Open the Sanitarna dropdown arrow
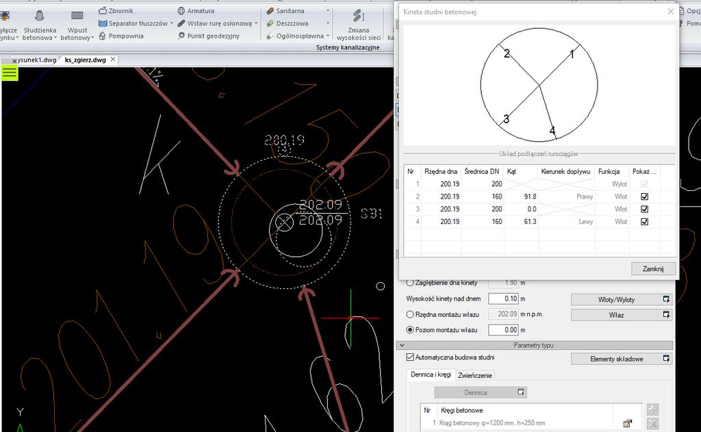This screenshot has width=701, height=432. pyautogui.click(x=328, y=11)
